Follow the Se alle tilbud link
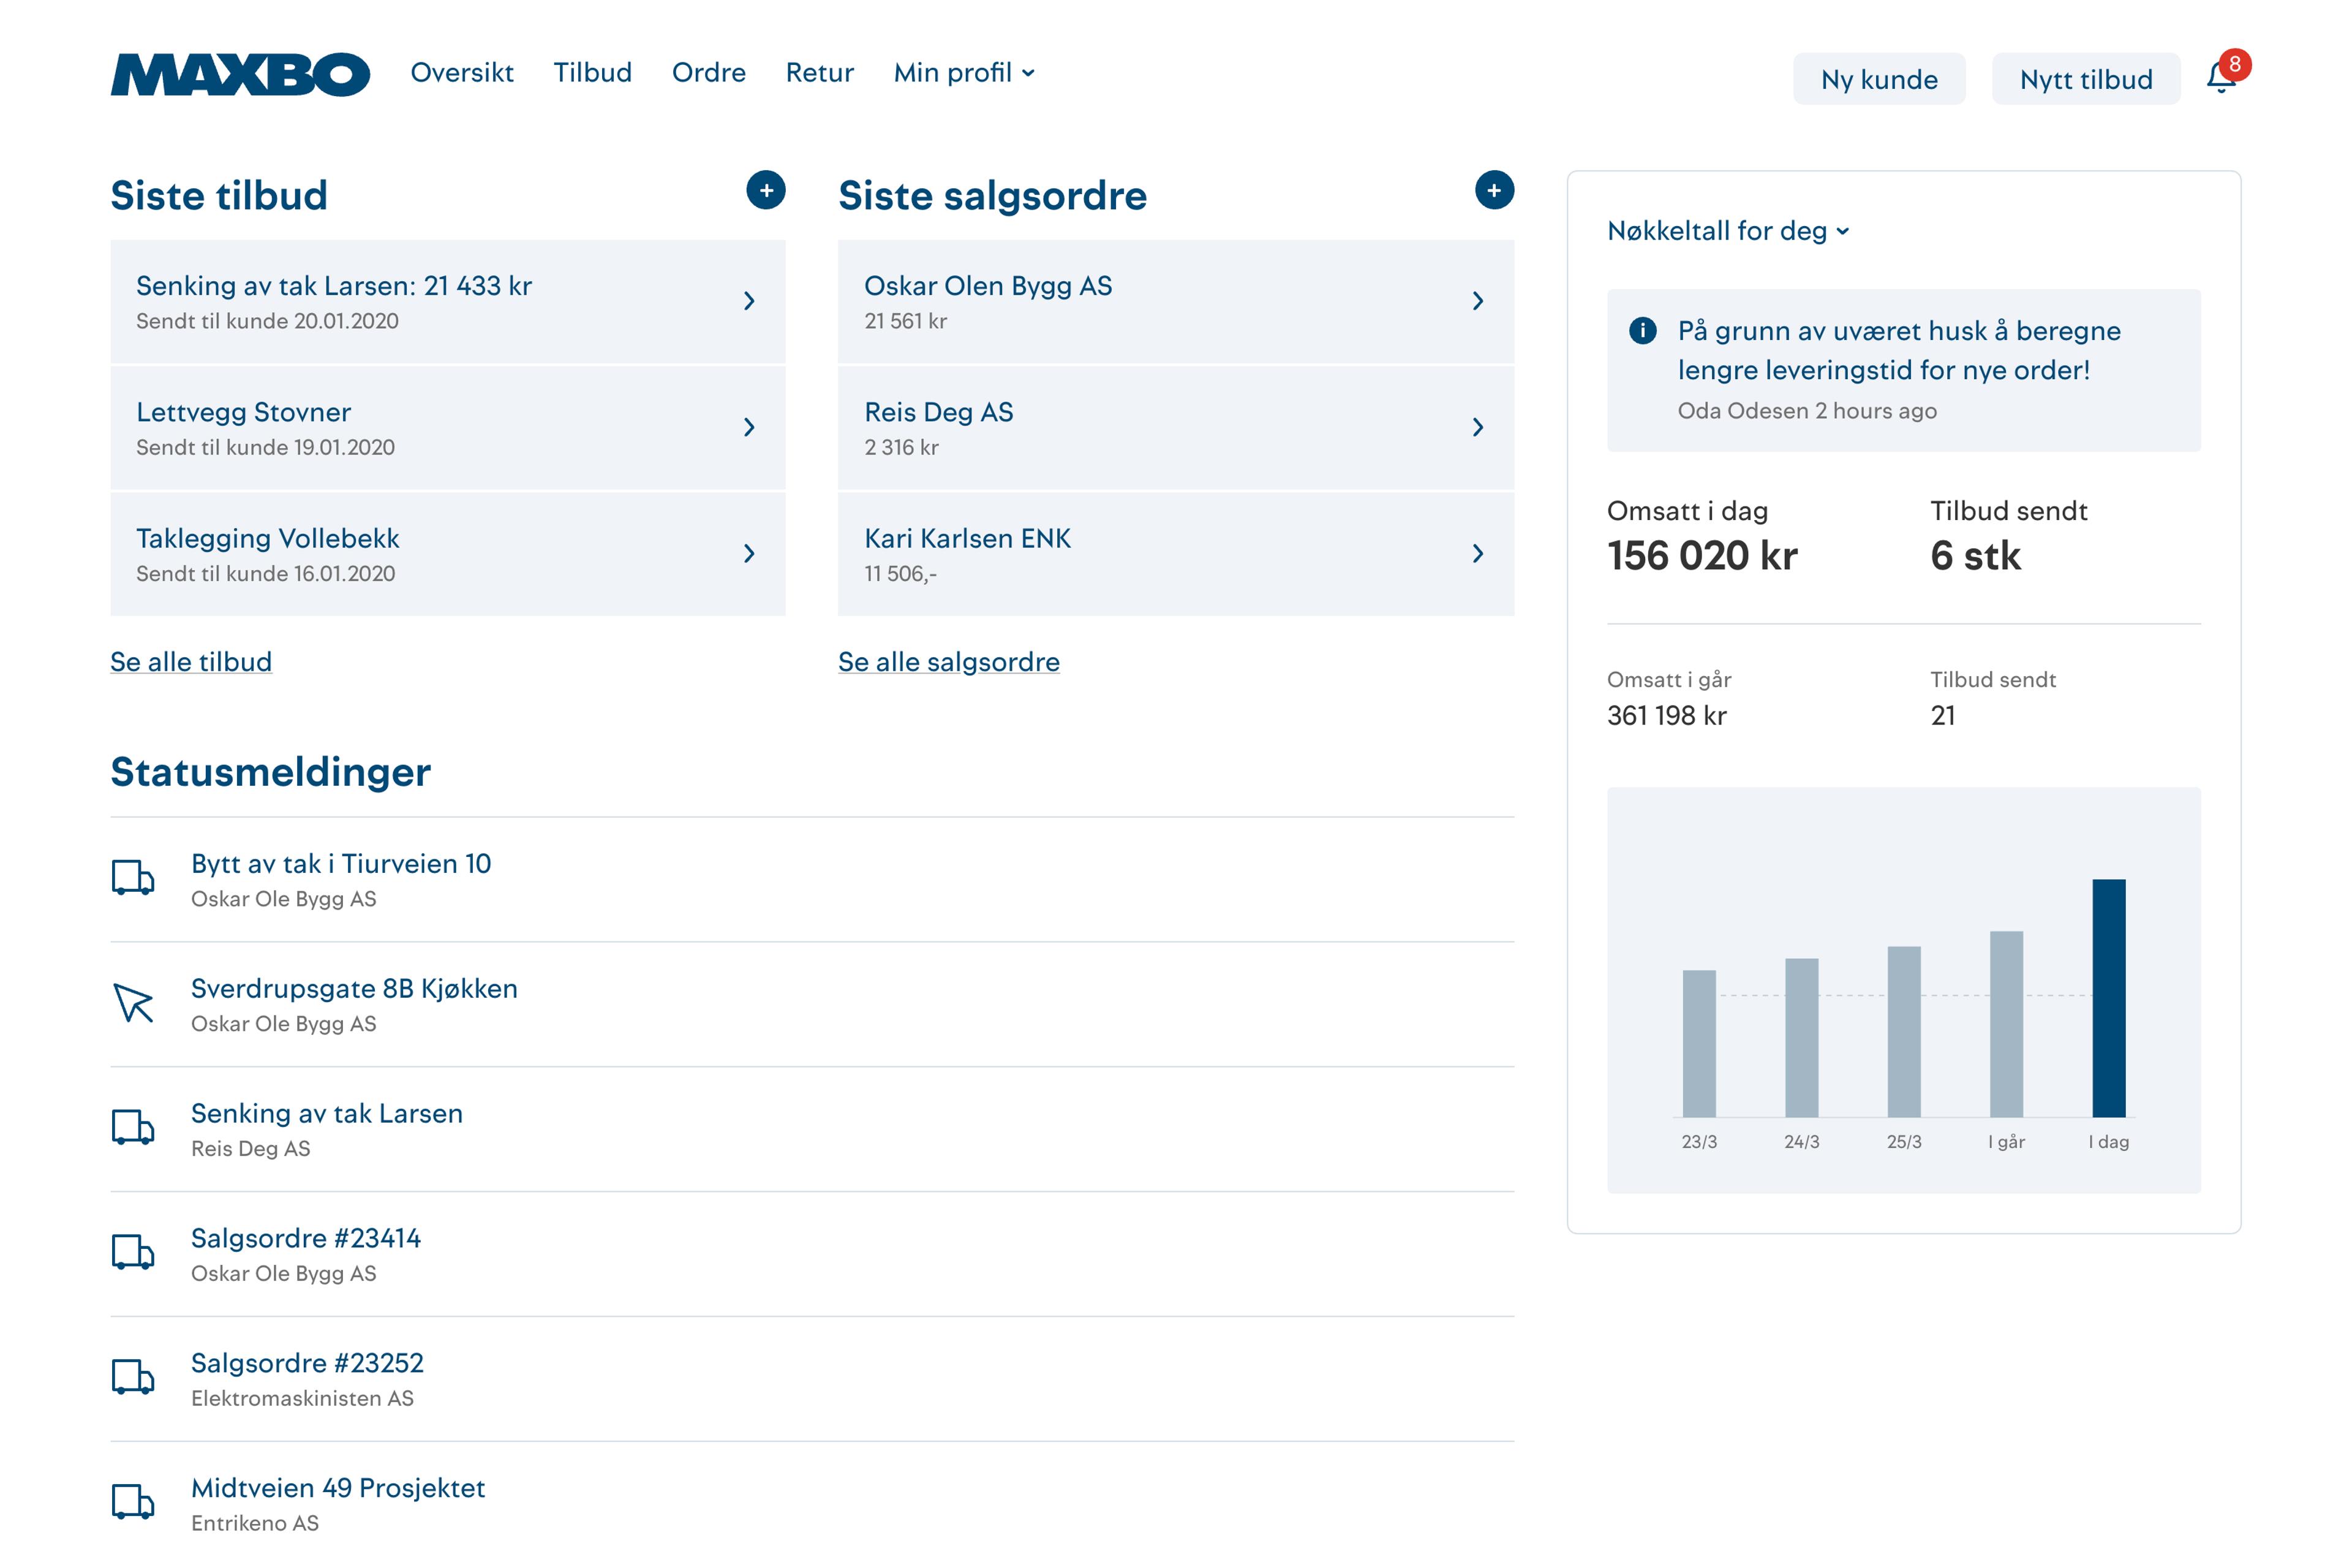 coord(191,662)
